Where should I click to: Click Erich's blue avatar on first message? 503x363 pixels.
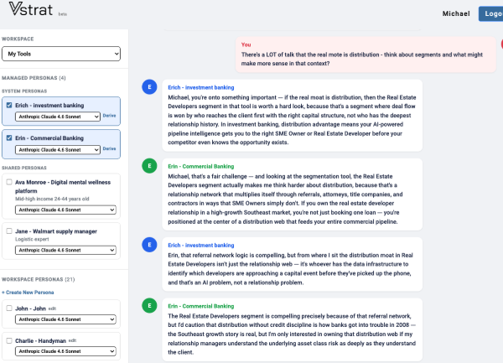(149, 87)
